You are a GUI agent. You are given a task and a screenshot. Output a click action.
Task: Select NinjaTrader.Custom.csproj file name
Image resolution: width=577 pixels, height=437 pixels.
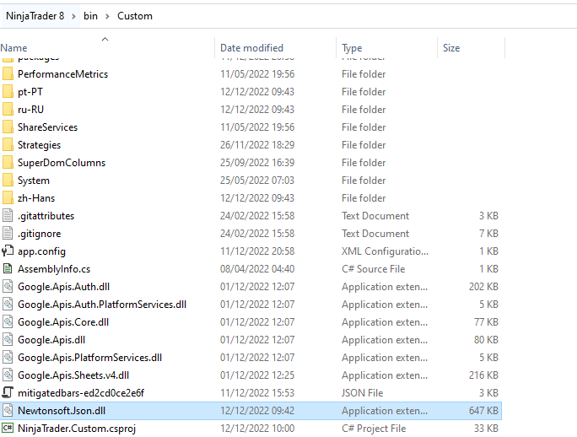pyautogui.click(x=77, y=429)
